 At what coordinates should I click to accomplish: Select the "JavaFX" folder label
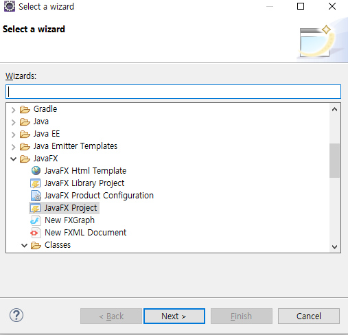tap(45, 159)
